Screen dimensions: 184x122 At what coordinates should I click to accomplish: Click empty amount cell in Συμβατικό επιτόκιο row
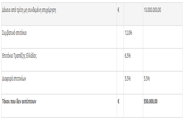163,37
